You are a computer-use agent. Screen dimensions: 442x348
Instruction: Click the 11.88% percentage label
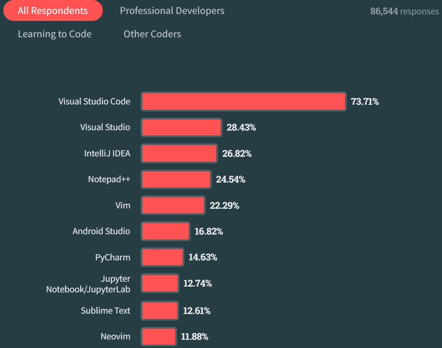tap(194, 337)
